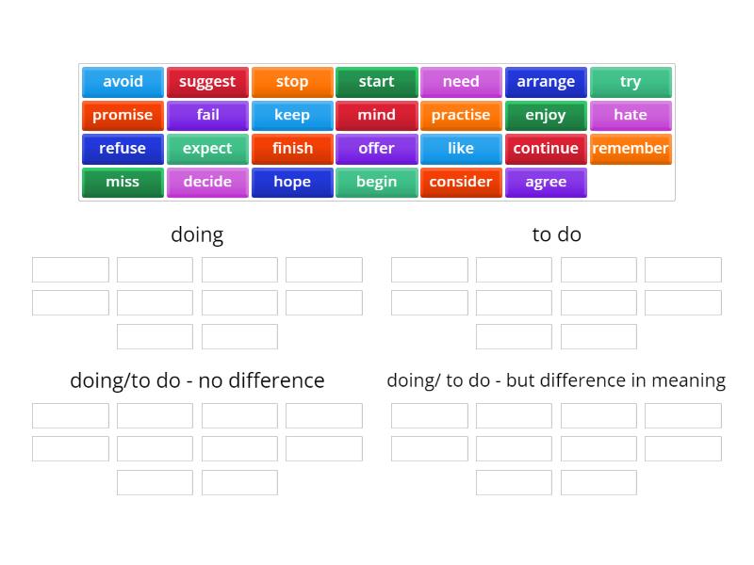Select the 'start' word tile
754x565 pixels.
pyautogui.click(x=376, y=82)
